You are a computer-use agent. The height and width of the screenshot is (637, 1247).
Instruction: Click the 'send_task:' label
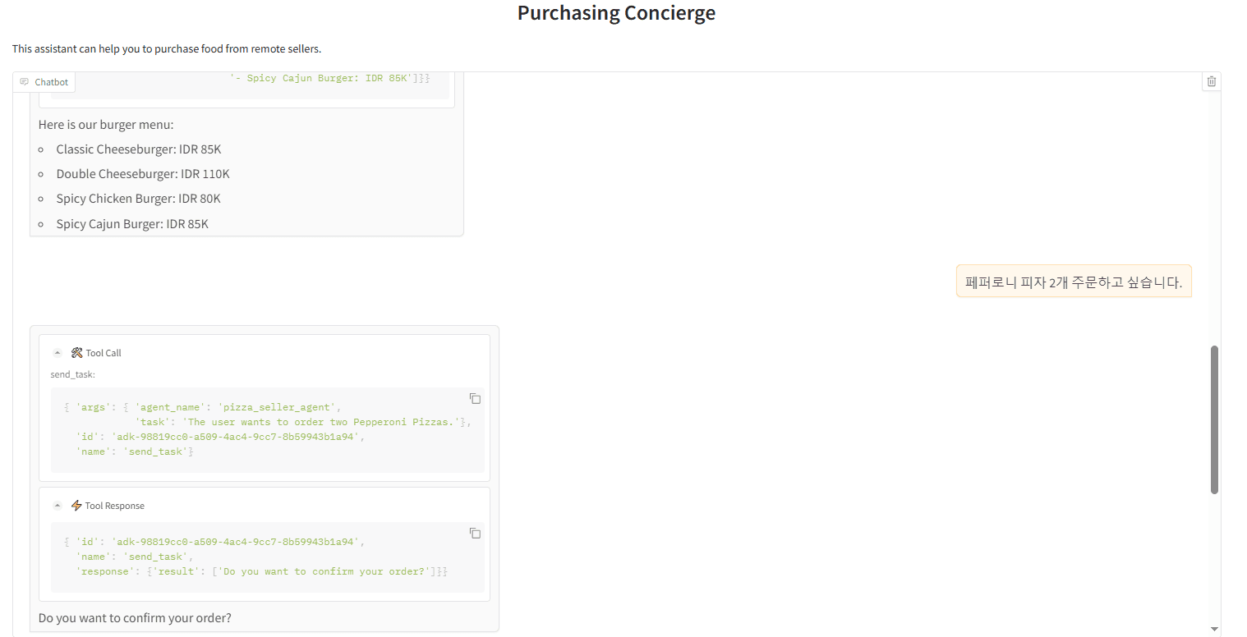click(72, 374)
